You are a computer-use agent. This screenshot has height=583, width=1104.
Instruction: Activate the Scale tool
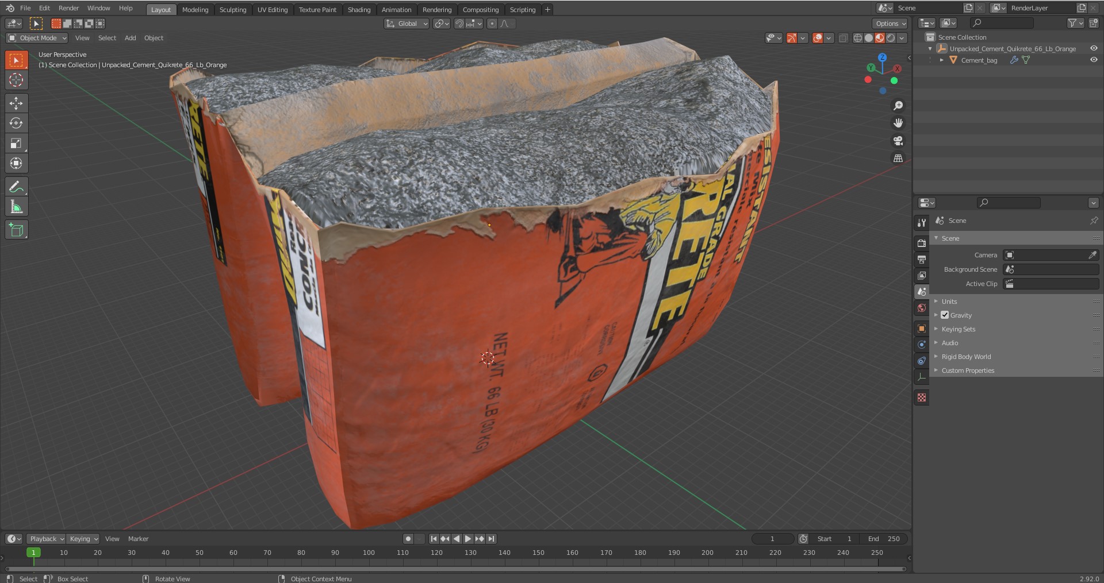(x=16, y=143)
